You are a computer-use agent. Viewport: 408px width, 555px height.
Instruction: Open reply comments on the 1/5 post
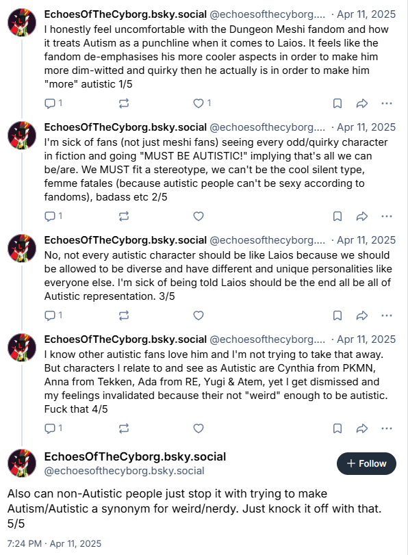click(x=53, y=103)
